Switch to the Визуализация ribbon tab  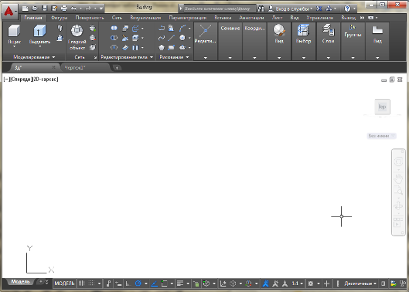coord(145,18)
